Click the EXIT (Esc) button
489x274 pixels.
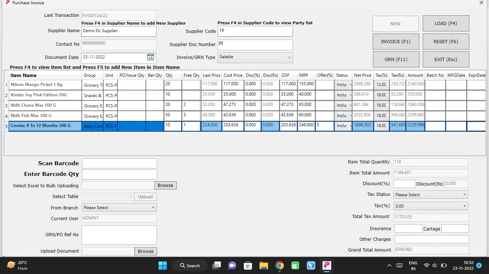pos(446,59)
